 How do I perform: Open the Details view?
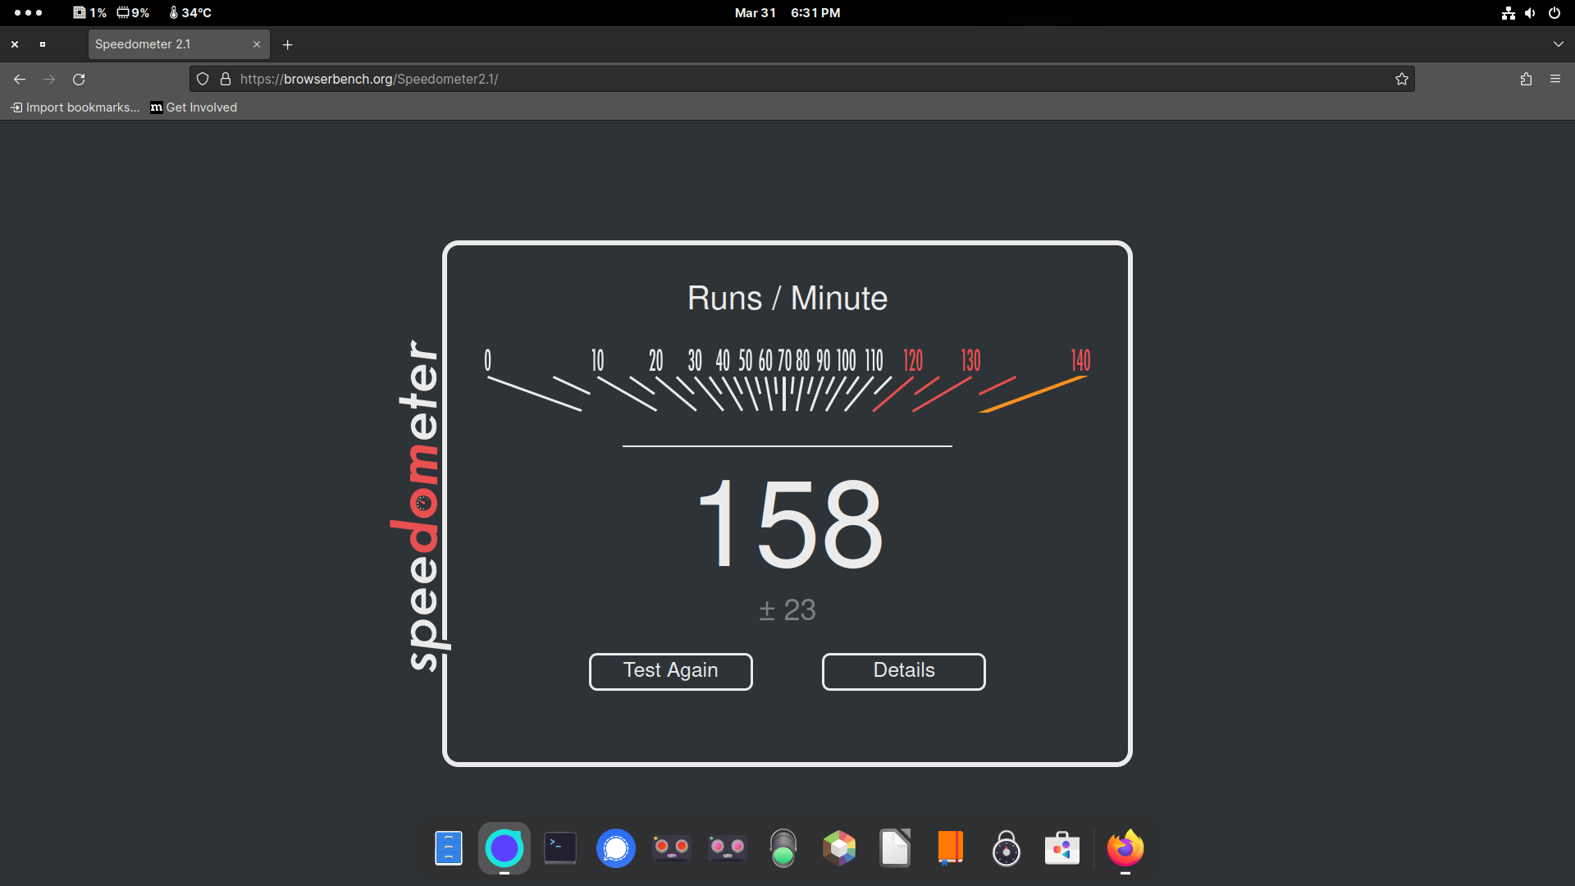(903, 671)
